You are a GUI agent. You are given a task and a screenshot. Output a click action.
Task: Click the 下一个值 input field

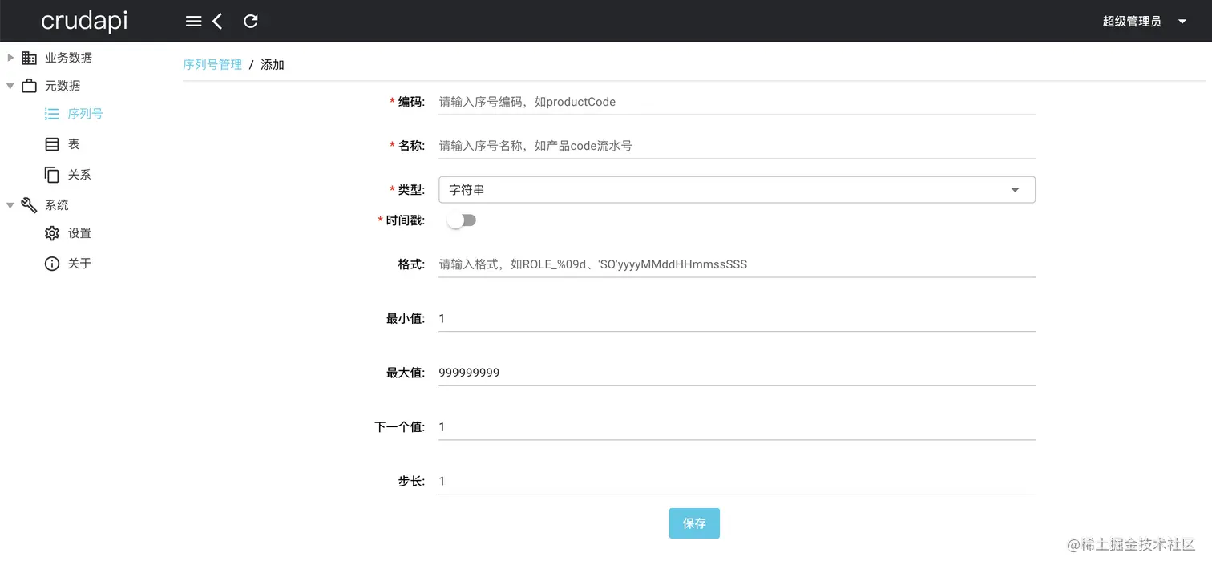pos(737,427)
